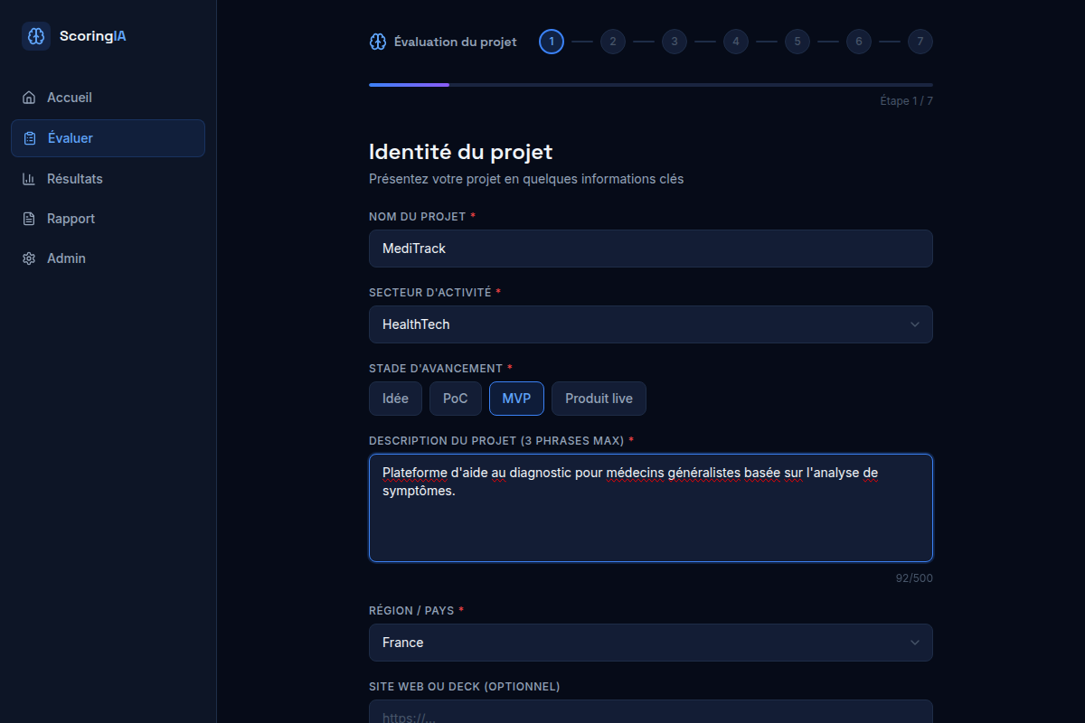The image size is (1085, 723).
Task: Click the Étape 1 / 7 text
Action: [x=906, y=101]
